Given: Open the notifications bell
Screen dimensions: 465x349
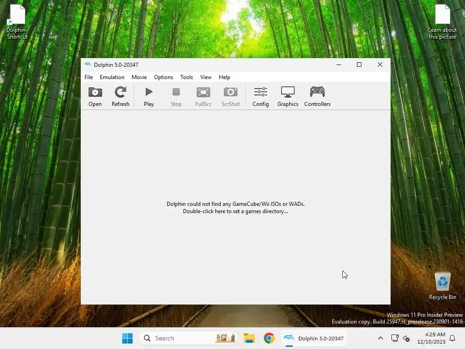Looking at the screenshot, I should (x=452, y=338).
